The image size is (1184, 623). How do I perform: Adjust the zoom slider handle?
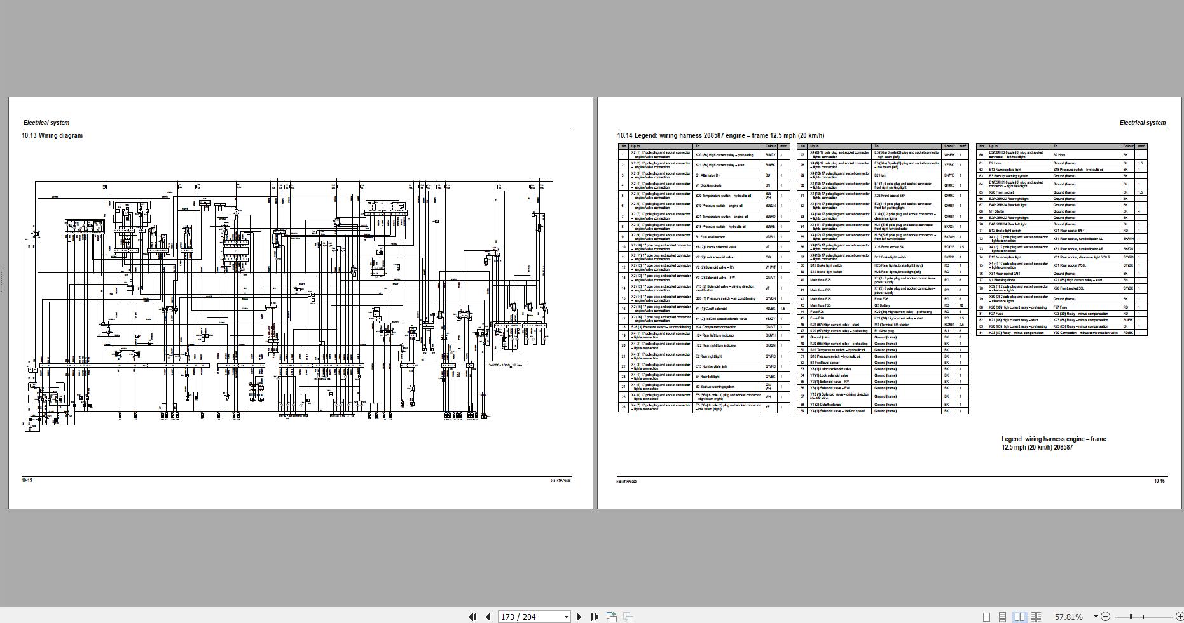click(1131, 617)
